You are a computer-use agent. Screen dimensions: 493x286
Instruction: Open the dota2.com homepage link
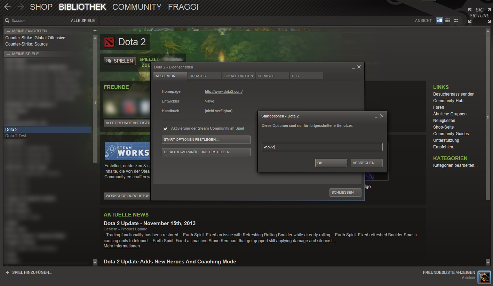[x=224, y=91]
